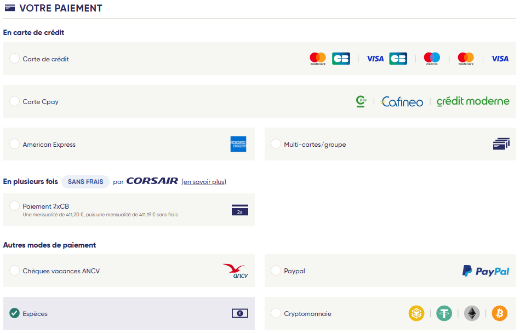The width and height of the screenshot is (520, 333).
Task: Click the Ethereum crypto icon
Action: pos(472,313)
